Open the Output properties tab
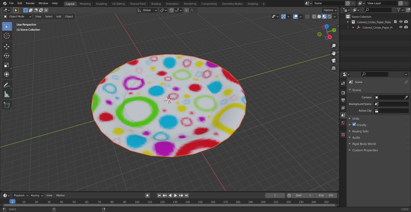This screenshot has width=411, height=212. click(343, 100)
